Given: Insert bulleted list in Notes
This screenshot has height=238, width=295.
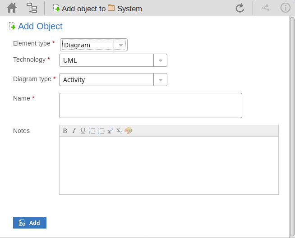Looking at the screenshot, I should tap(101, 131).
